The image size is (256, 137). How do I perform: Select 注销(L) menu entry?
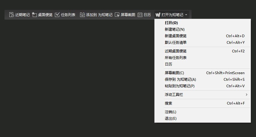click(x=202, y=112)
